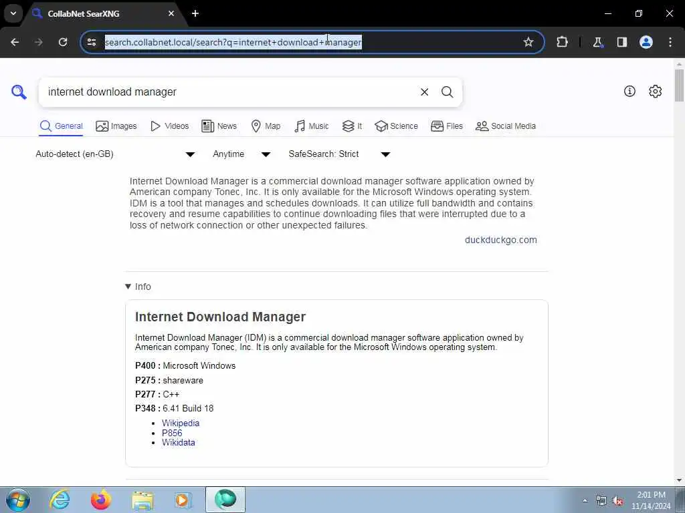Open Chrome three-dot menu
Screen dimensions: 685x513
[670, 42]
